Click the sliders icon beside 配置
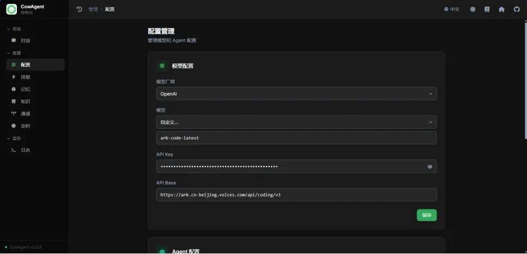 click(x=14, y=65)
